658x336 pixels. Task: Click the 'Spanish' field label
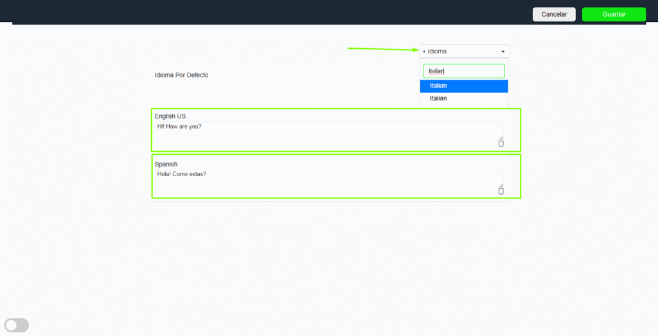(x=166, y=164)
